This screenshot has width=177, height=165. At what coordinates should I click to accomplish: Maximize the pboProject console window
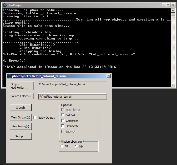click(x=168, y=5)
